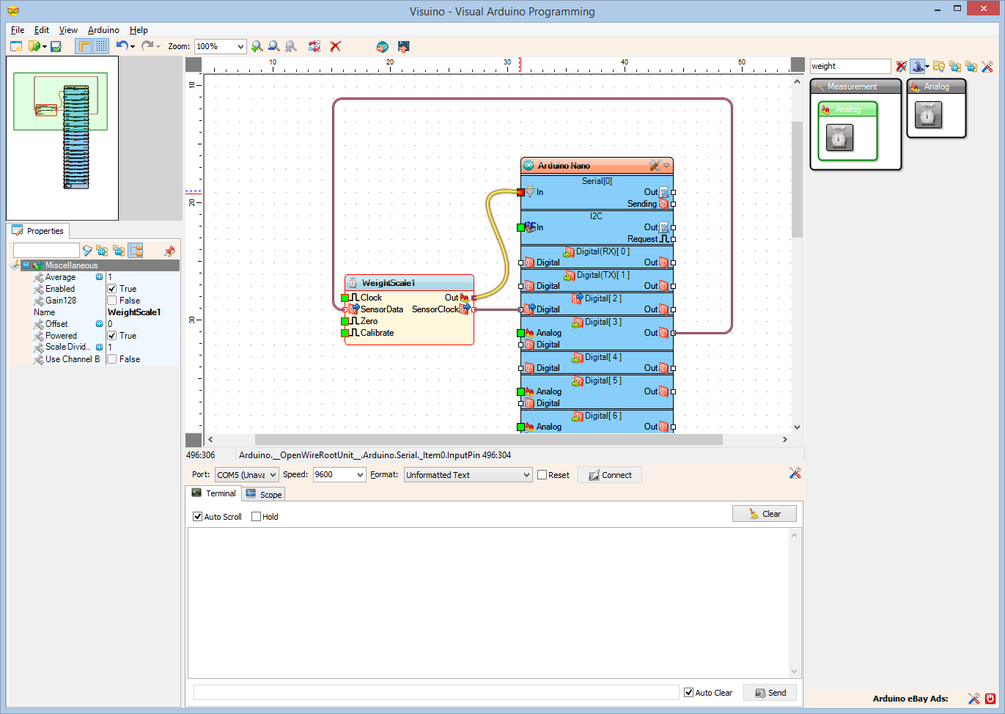Open component palette settings tools icon
The height and width of the screenshot is (714, 1005).
tap(987, 66)
